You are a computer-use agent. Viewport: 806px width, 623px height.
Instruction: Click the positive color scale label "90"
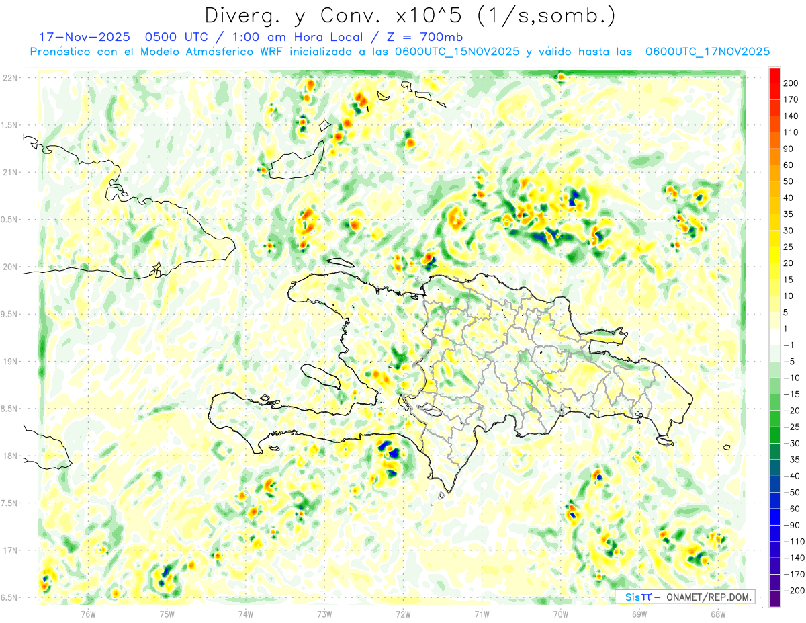tap(789, 149)
